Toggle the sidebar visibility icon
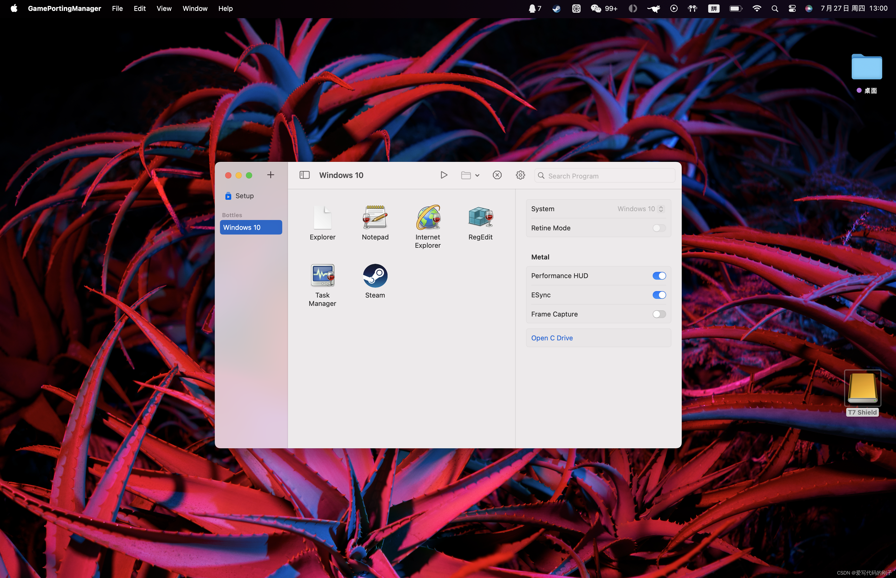Screen dimensions: 896x578 (304, 175)
